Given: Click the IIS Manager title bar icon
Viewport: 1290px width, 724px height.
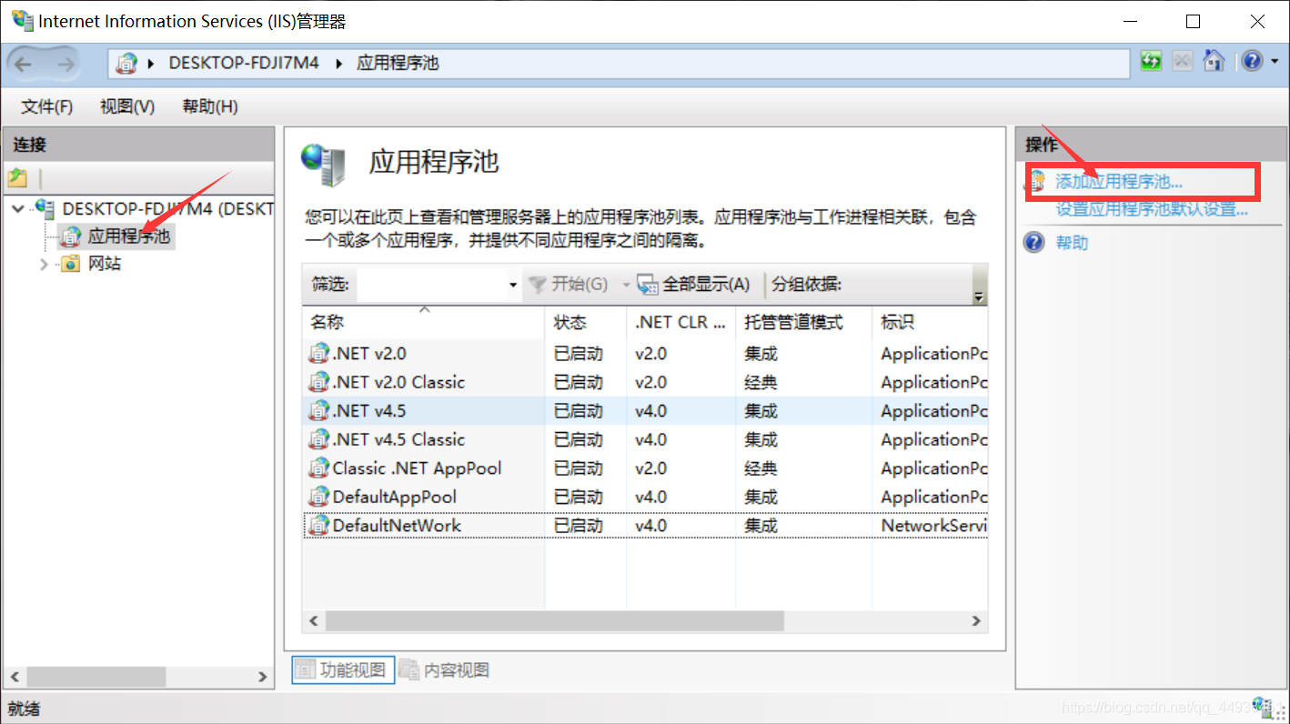Looking at the screenshot, I should point(23,21).
